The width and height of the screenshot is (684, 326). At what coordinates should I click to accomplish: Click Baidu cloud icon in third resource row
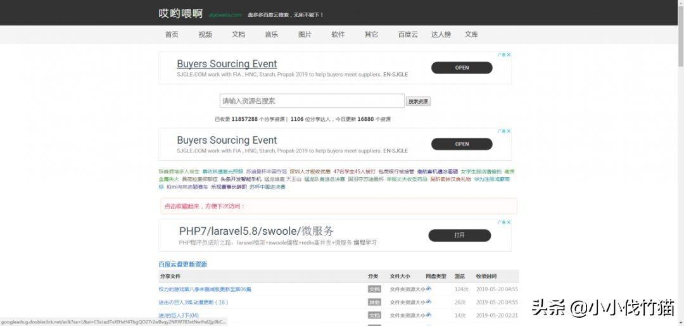pyautogui.click(x=429, y=315)
